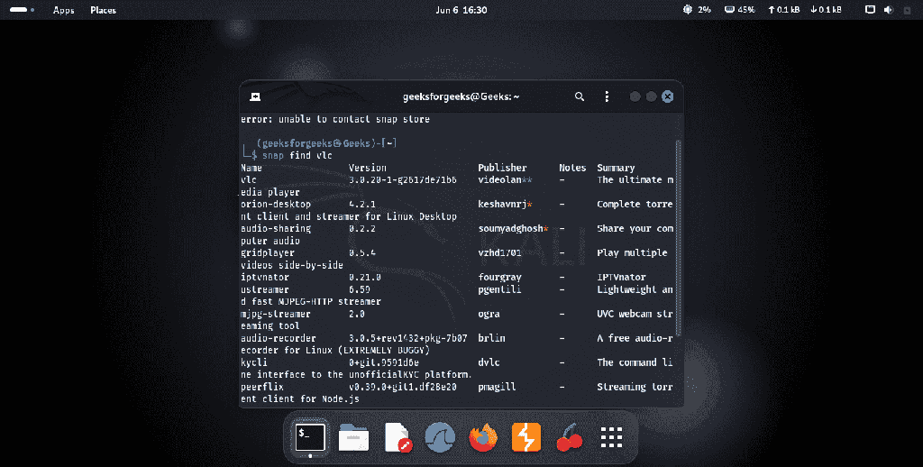Viewport: 923px width, 467px height.
Task: Click the 'audio-sharing' package name
Action: [x=276, y=228]
